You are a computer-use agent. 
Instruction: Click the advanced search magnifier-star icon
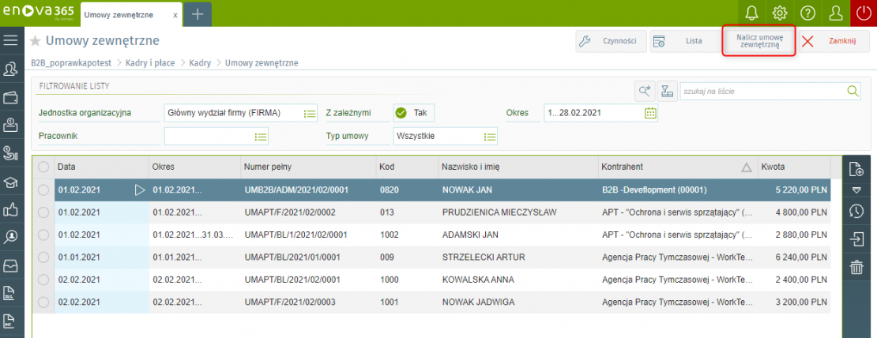(x=645, y=91)
